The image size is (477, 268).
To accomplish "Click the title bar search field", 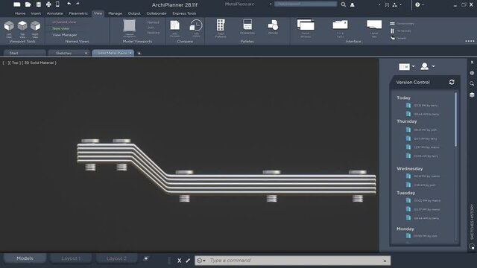I will click(x=306, y=4).
